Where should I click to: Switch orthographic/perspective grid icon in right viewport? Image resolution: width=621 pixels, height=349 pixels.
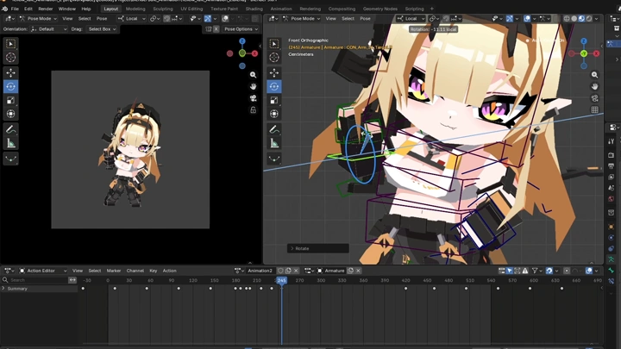click(x=594, y=110)
